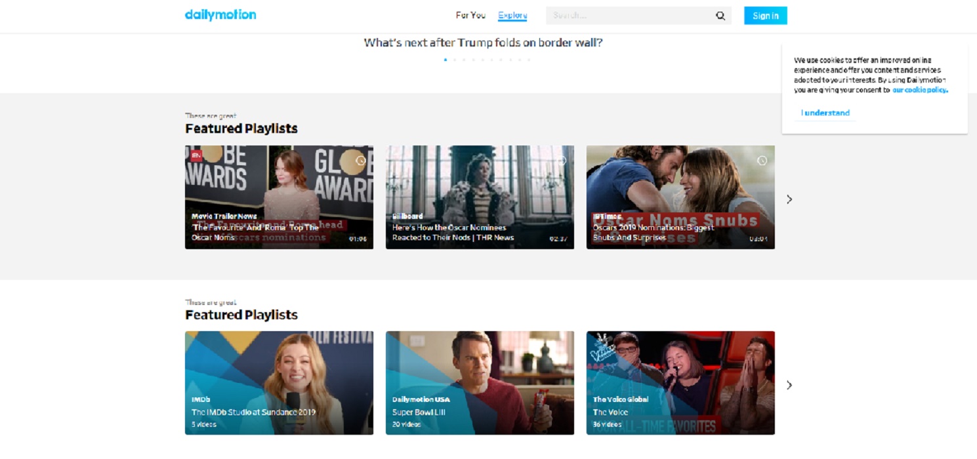Click the watch-later clock on 'The Favourite' playlist

point(362,159)
